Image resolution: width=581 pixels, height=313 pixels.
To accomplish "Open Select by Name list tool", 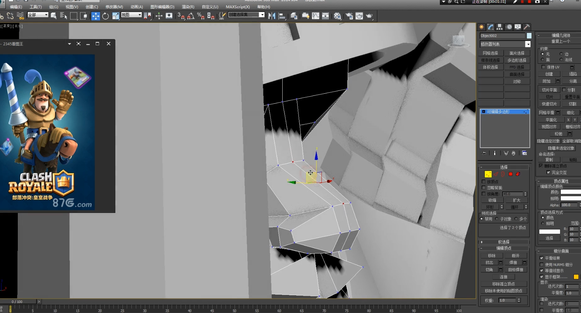I will pos(64,16).
